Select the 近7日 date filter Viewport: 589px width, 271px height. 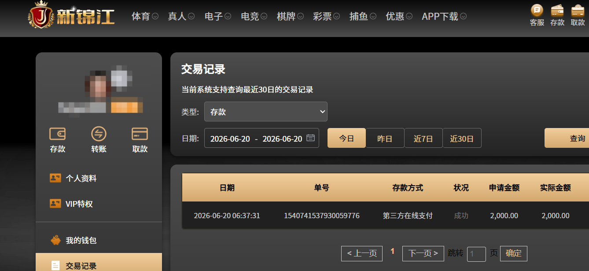423,138
